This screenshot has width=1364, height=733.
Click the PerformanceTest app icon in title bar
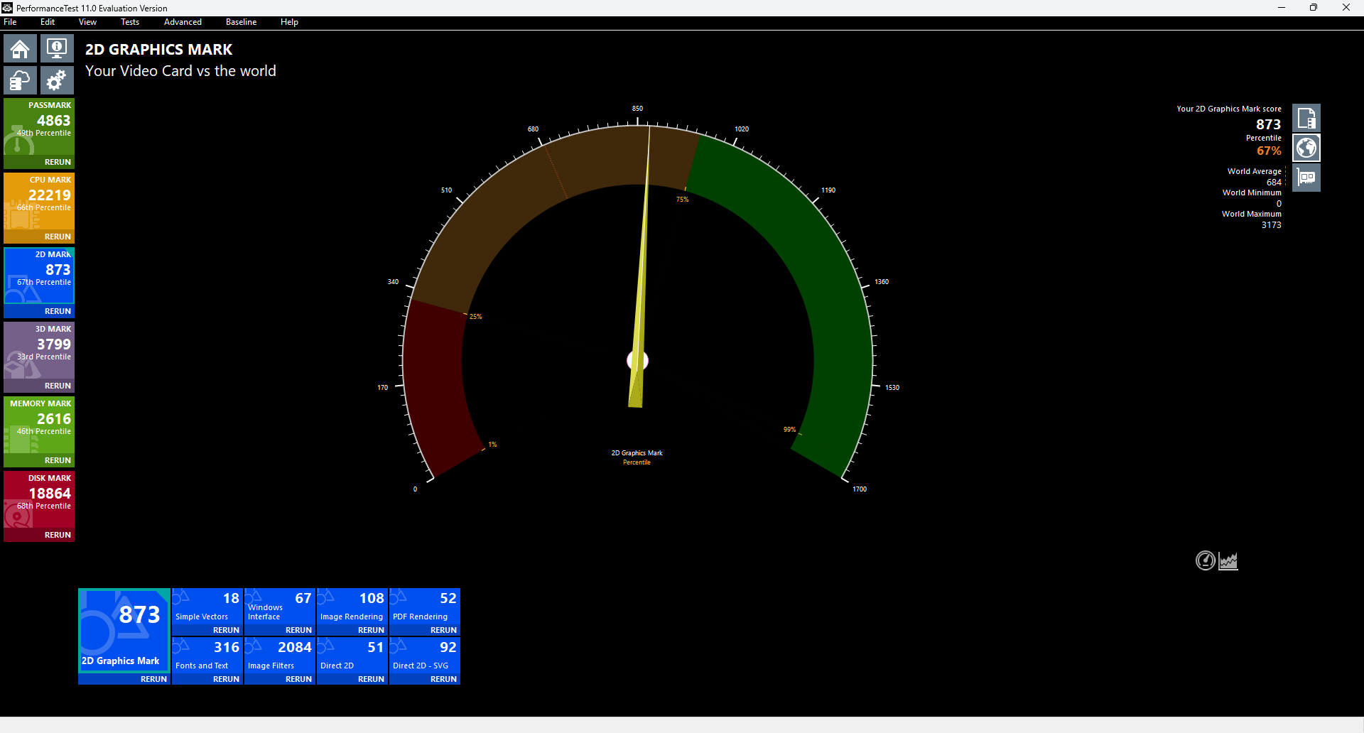point(7,8)
